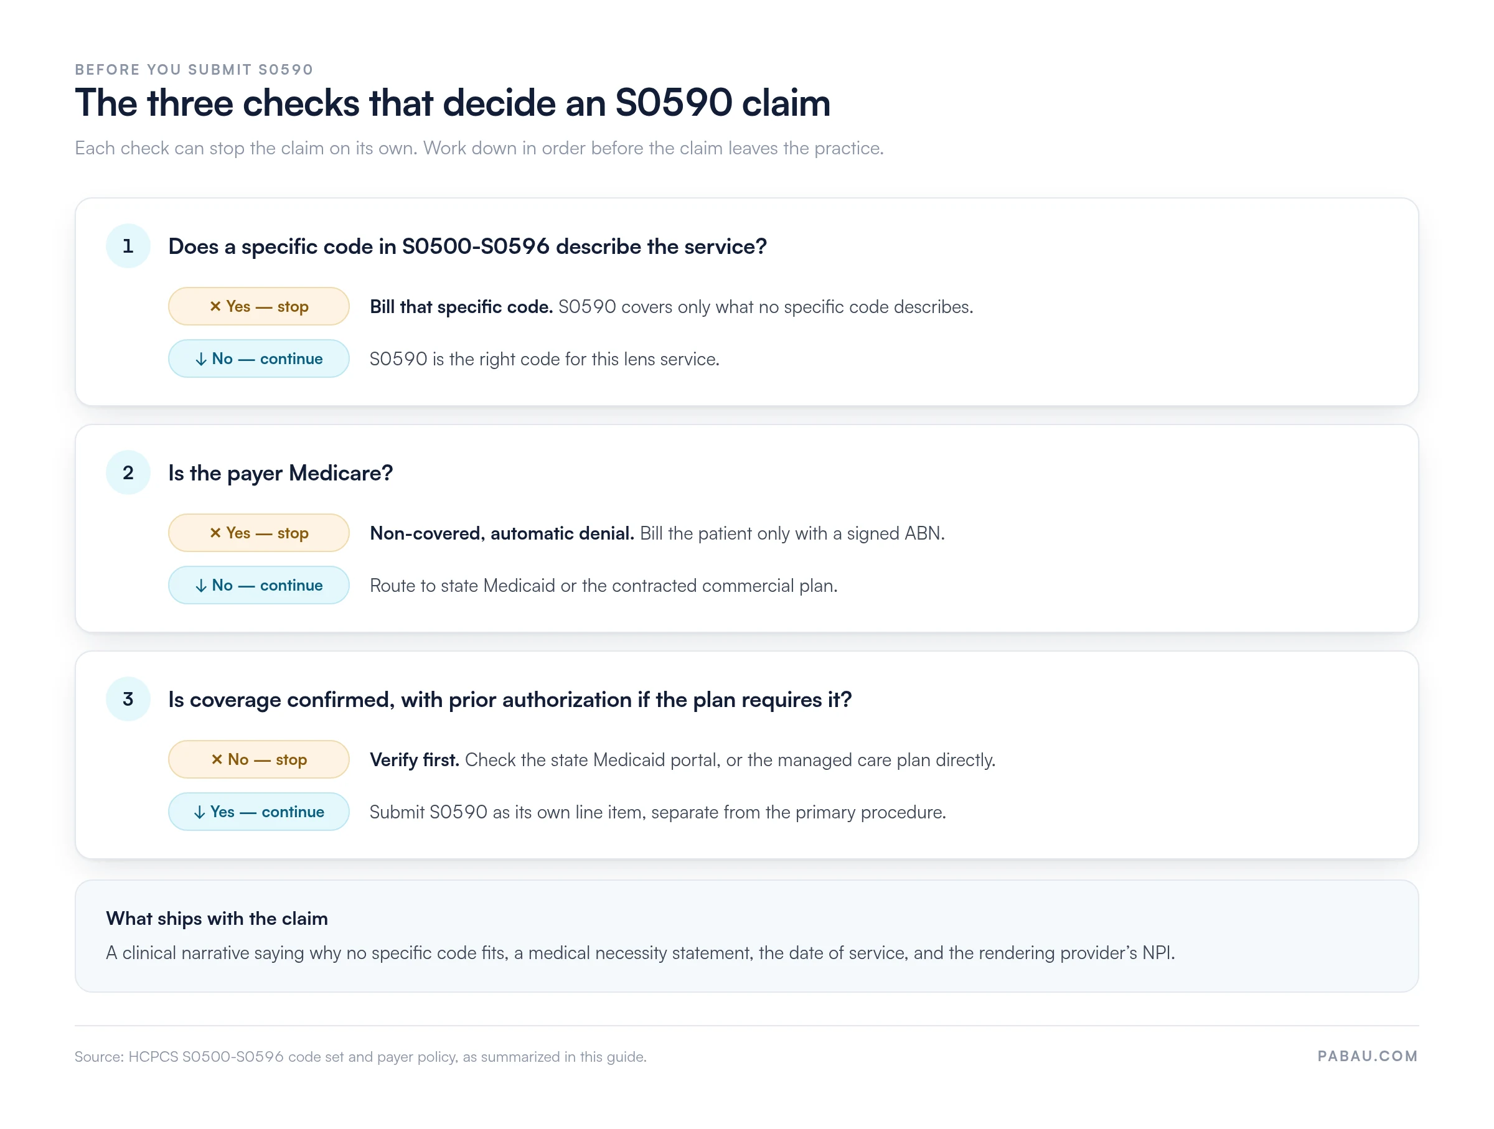Click the 'No — continue' pill under check 1
Image resolution: width=1494 pixels, height=1129 pixels.
coord(259,358)
